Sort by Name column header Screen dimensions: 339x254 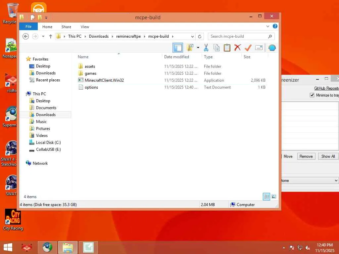click(x=83, y=57)
